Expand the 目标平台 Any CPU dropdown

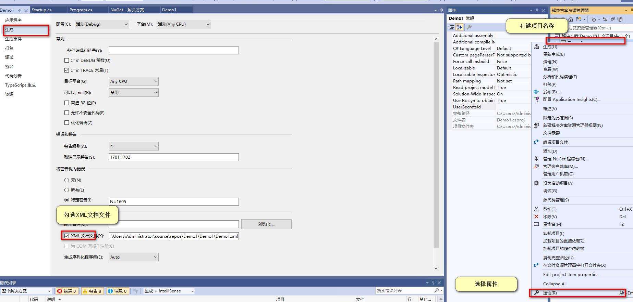[133, 81]
